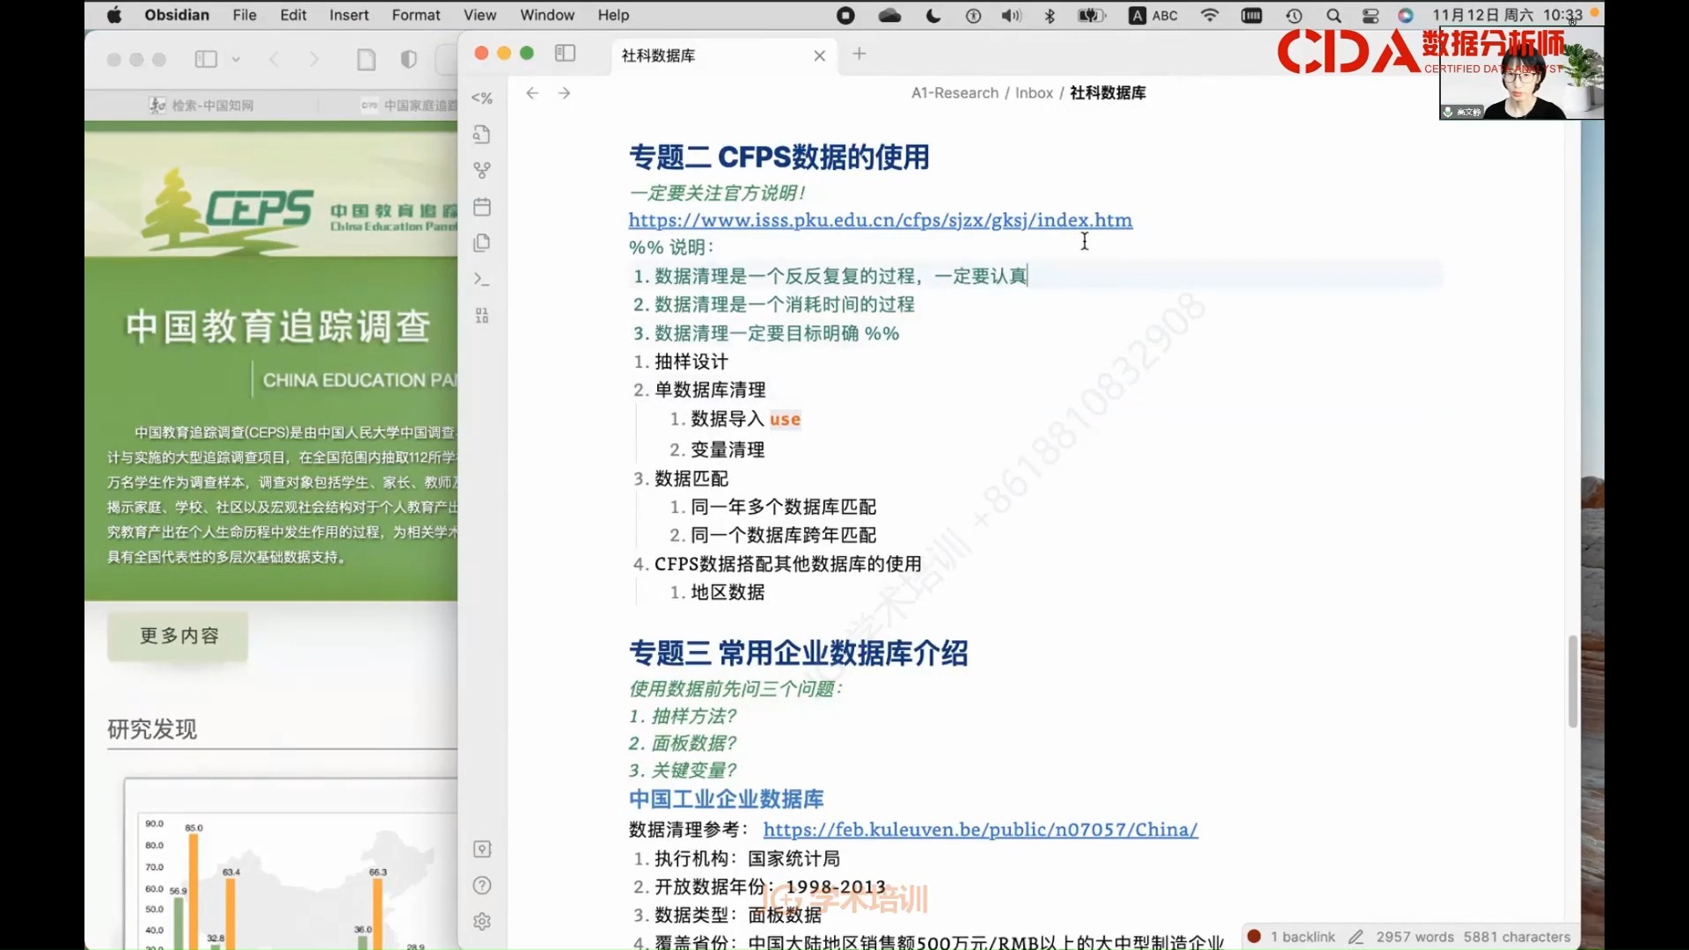The height and width of the screenshot is (950, 1689).
Task: Open Obsidian settings gear icon
Action: tap(481, 921)
